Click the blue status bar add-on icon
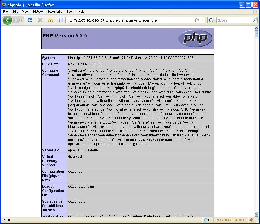The image size is (260, 224). 206,220
